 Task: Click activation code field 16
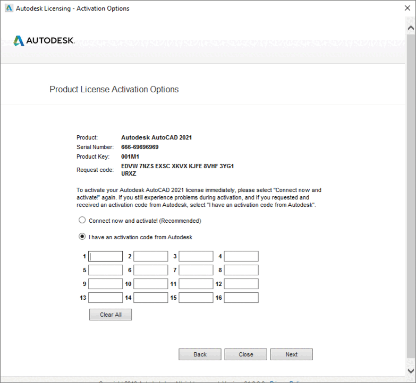click(241, 298)
